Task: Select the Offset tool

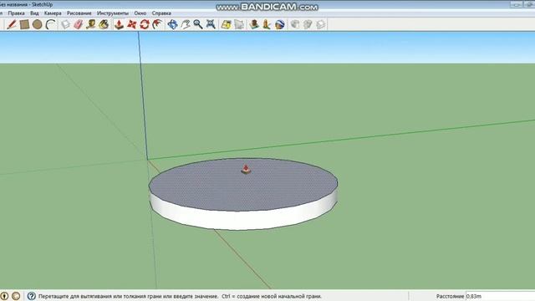Action: [x=157, y=24]
